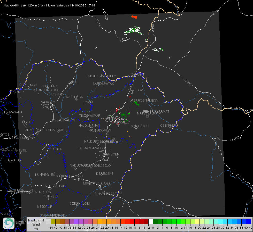This screenshot has height=232, width=253.
Task: Click the TÚRKEVE label
Action: (51, 196)
